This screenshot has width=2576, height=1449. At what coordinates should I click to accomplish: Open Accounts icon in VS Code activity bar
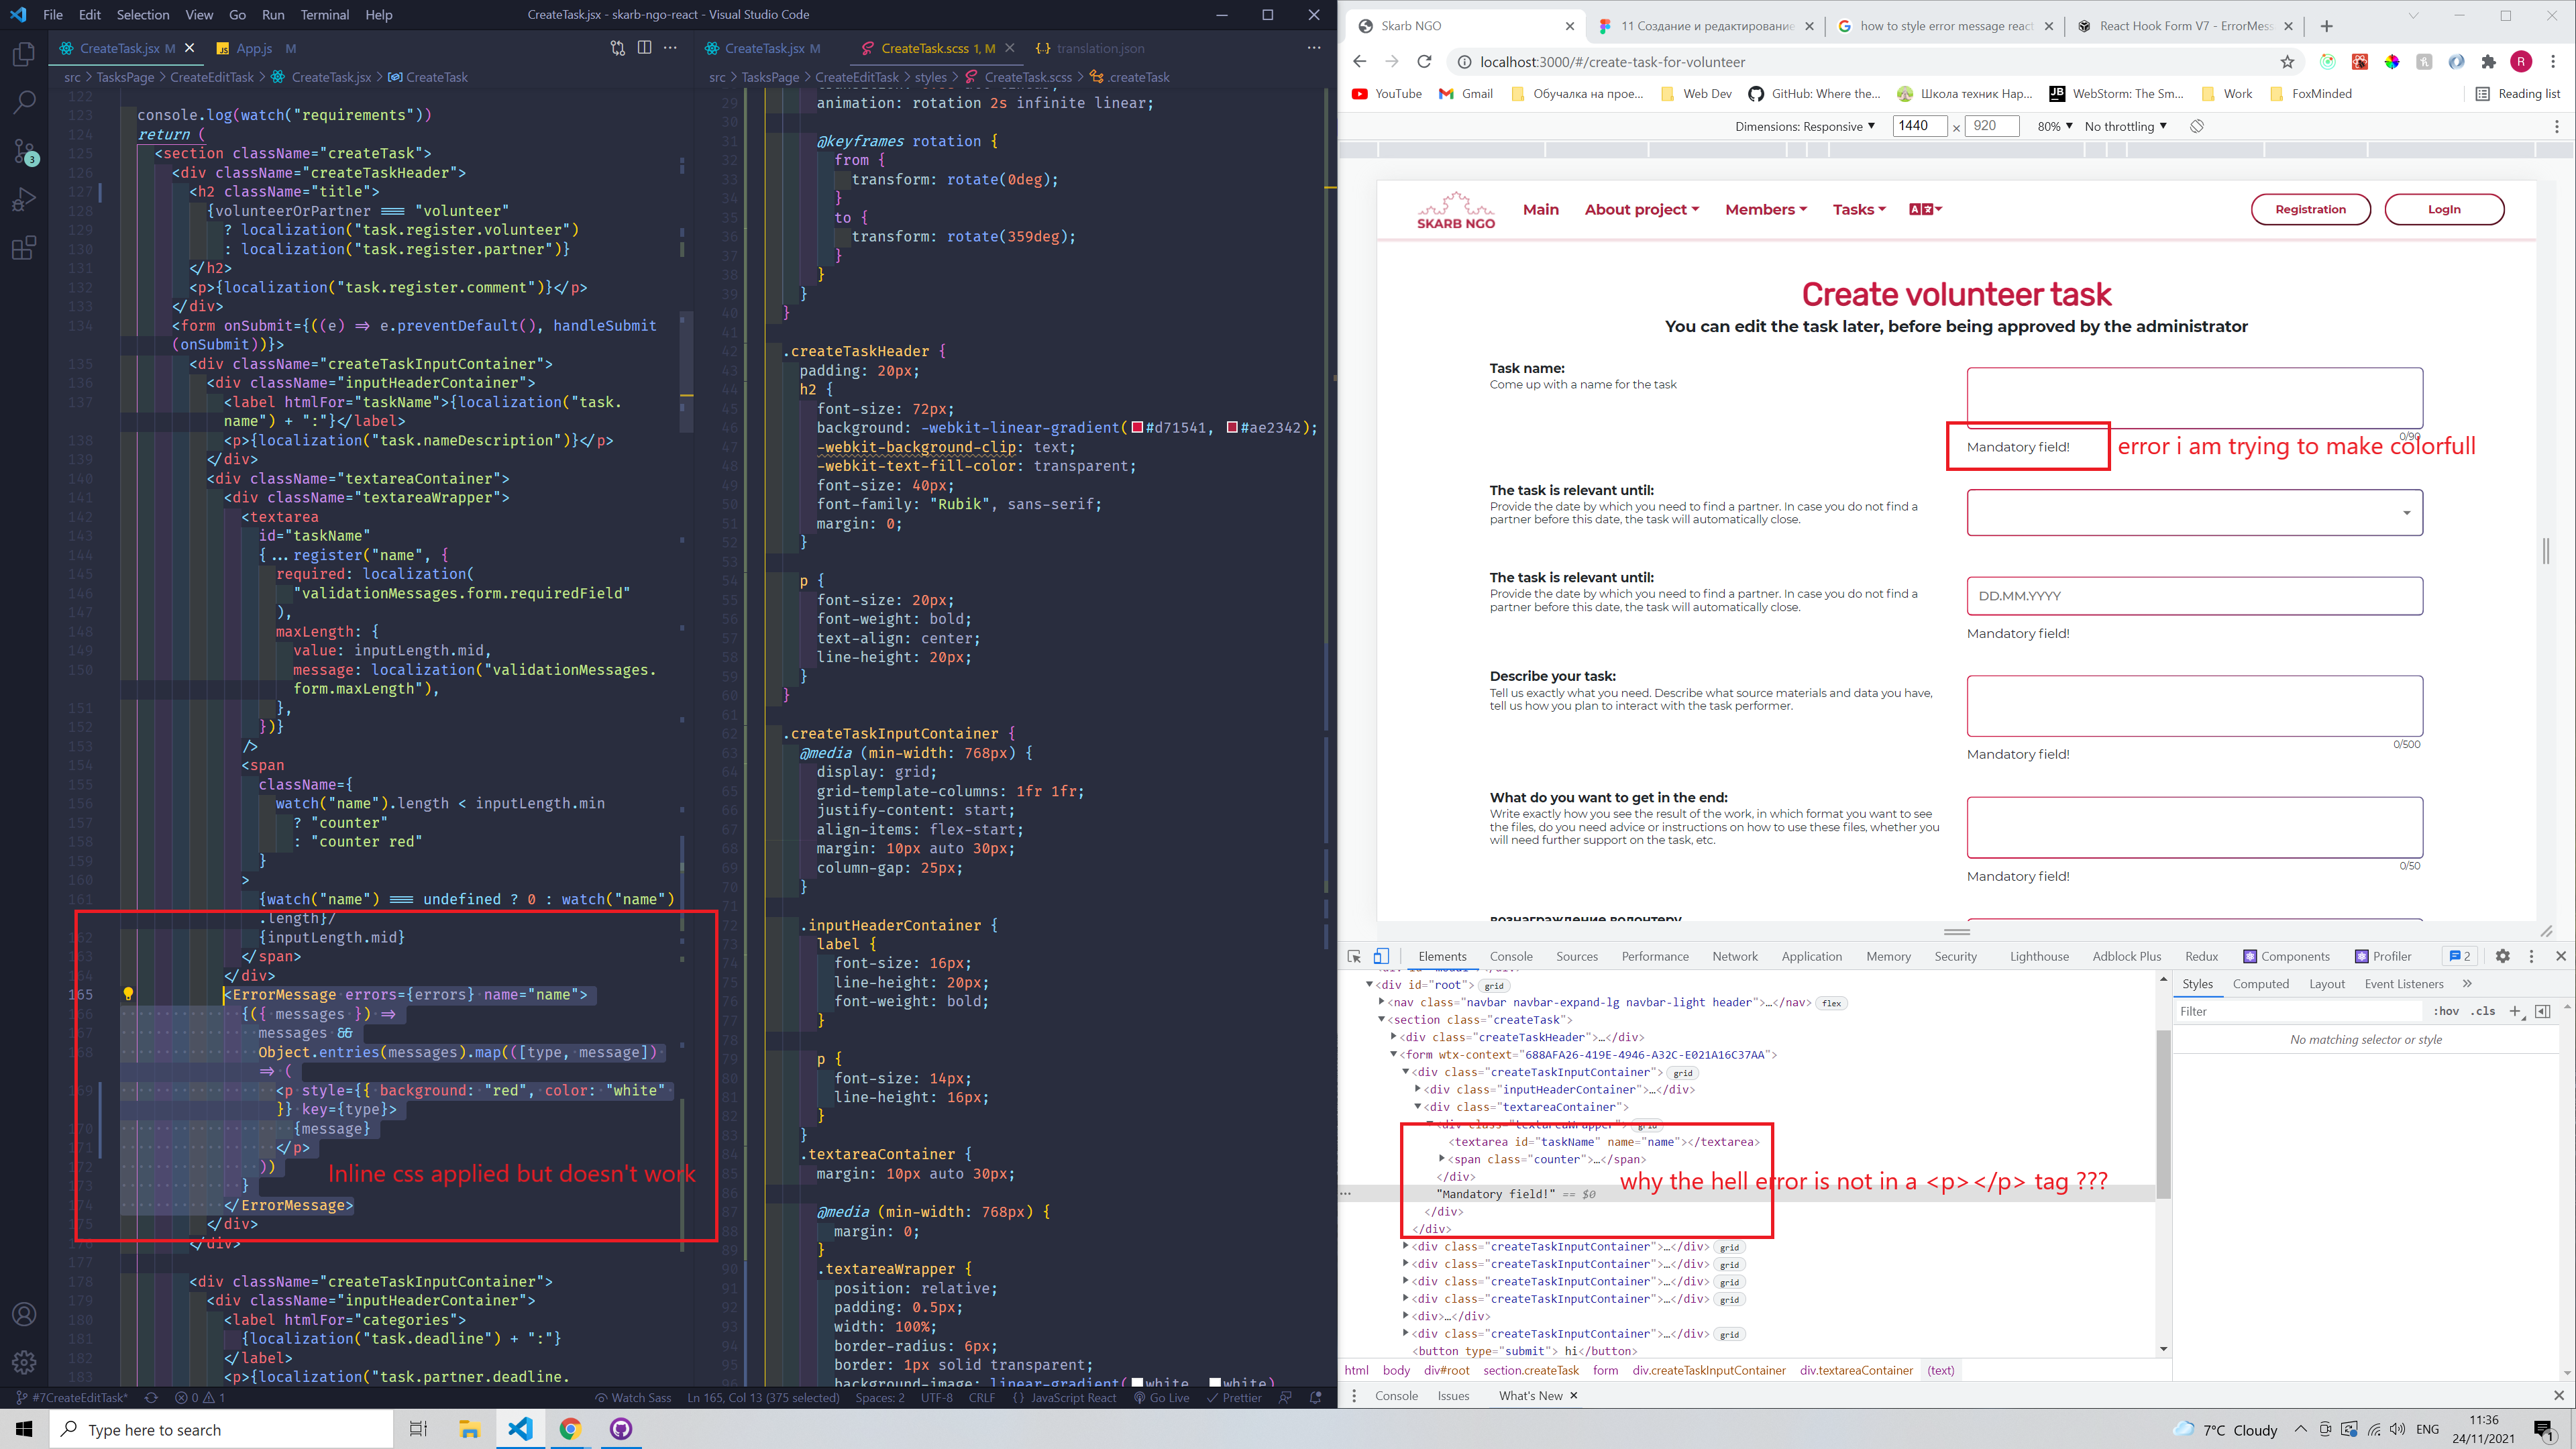[24, 1314]
